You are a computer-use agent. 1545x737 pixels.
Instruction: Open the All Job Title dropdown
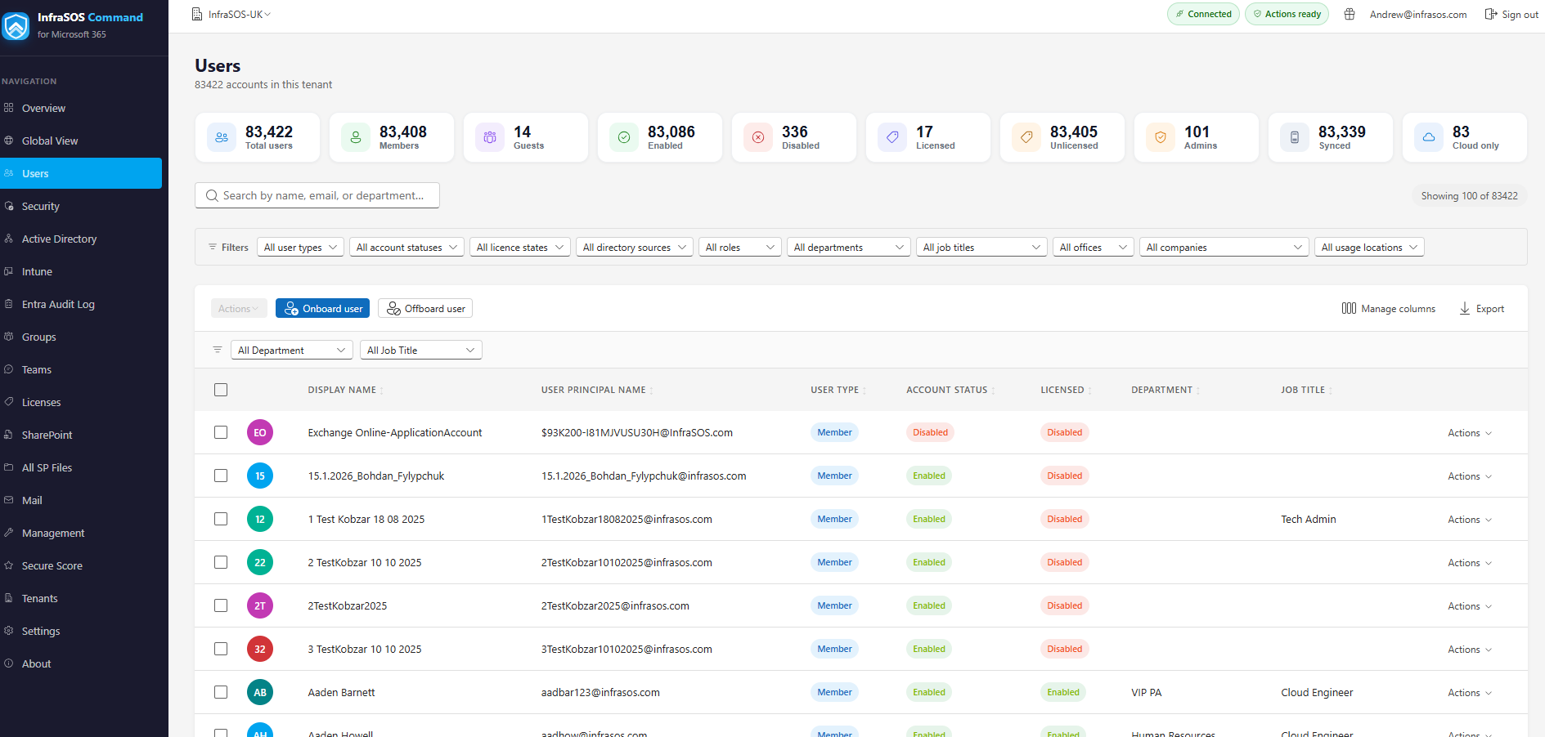421,350
